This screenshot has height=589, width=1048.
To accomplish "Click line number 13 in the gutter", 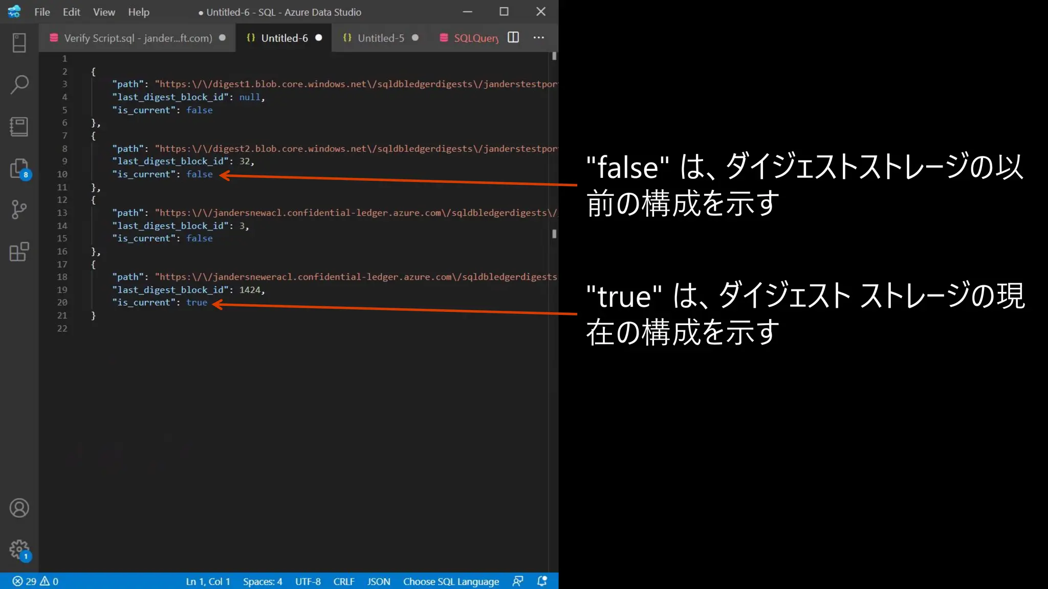I will click(x=62, y=213).
